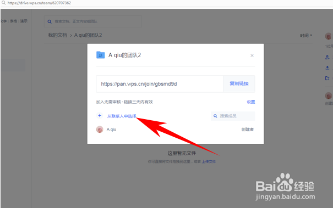The height and width of the screenshot is (208, 333).
Task: Click the 复制链接 copy link button
Action: pos(239,83)
